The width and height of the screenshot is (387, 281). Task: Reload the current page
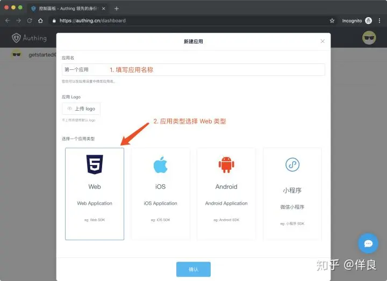(30, 20)
